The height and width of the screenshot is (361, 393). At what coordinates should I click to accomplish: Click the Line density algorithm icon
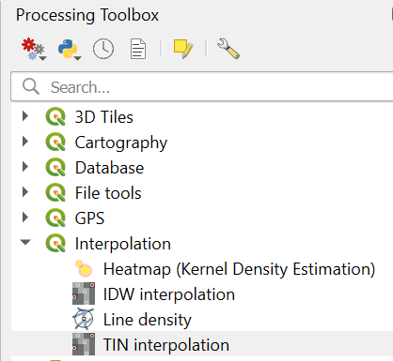[x=84, y=319]
